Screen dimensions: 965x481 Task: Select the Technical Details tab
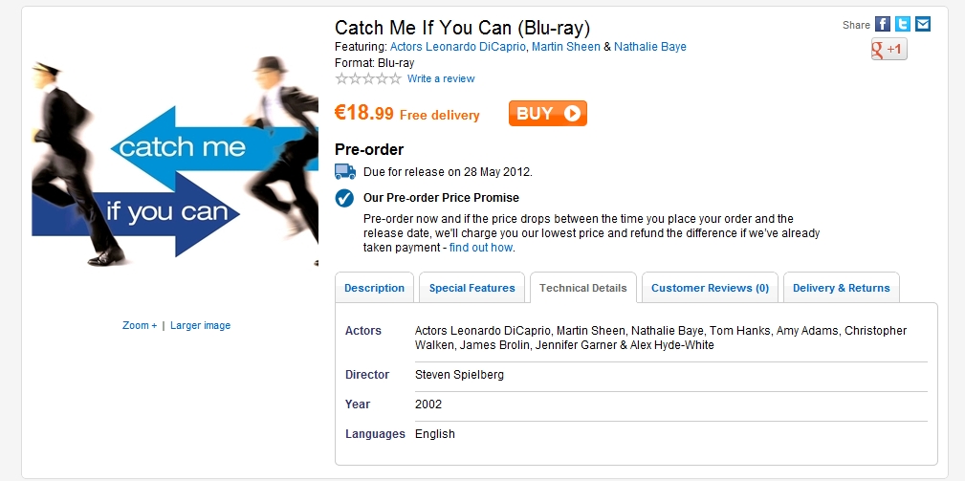pyautogui.click(x=583, y=288)
